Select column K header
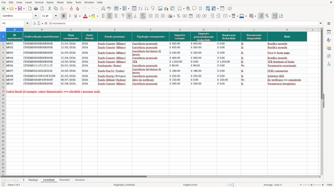 pyautogui.click(x=287, y=30)
